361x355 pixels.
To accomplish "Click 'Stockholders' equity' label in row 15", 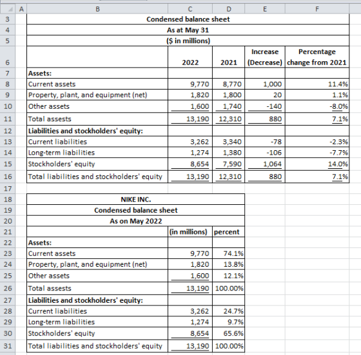I will (97, 164).
